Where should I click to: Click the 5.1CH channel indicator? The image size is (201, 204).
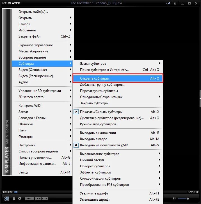45,198
